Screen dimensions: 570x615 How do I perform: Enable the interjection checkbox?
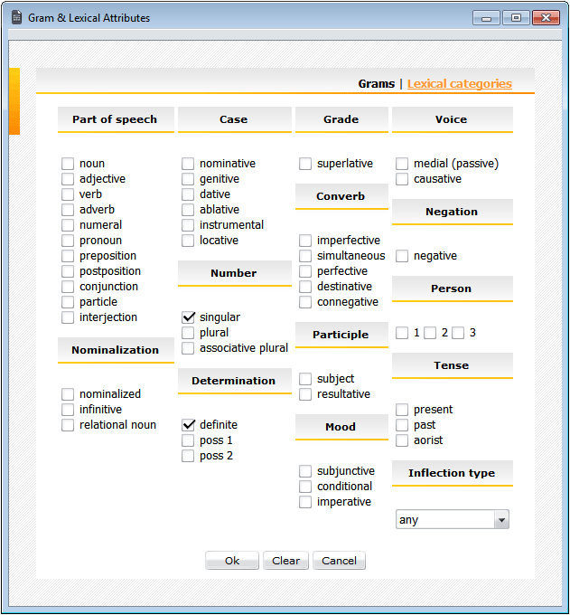click(x=68, y=317)
